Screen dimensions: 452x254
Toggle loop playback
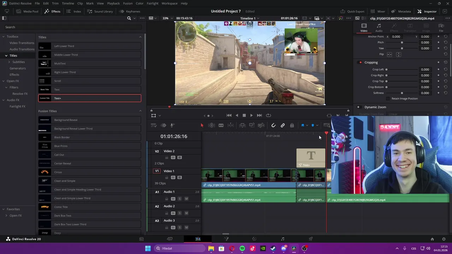tap(268, 115)
